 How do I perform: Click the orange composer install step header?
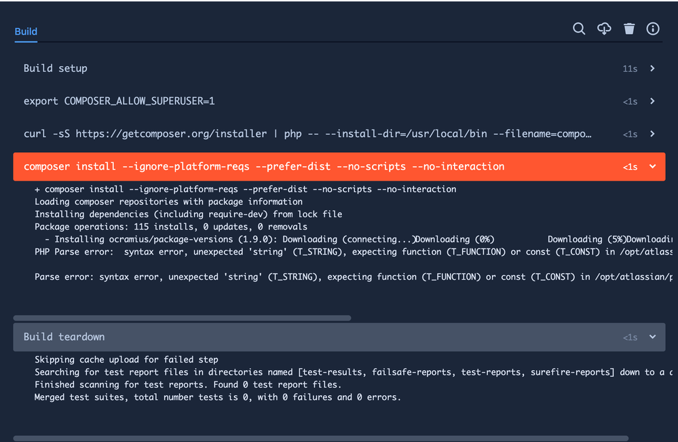point(339,166)
